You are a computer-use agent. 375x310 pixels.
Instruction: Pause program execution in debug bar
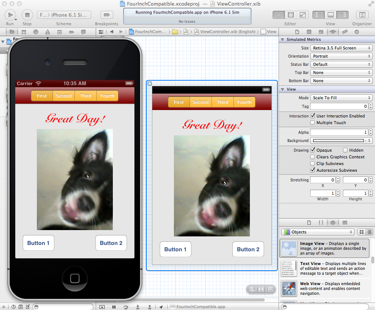114,307
